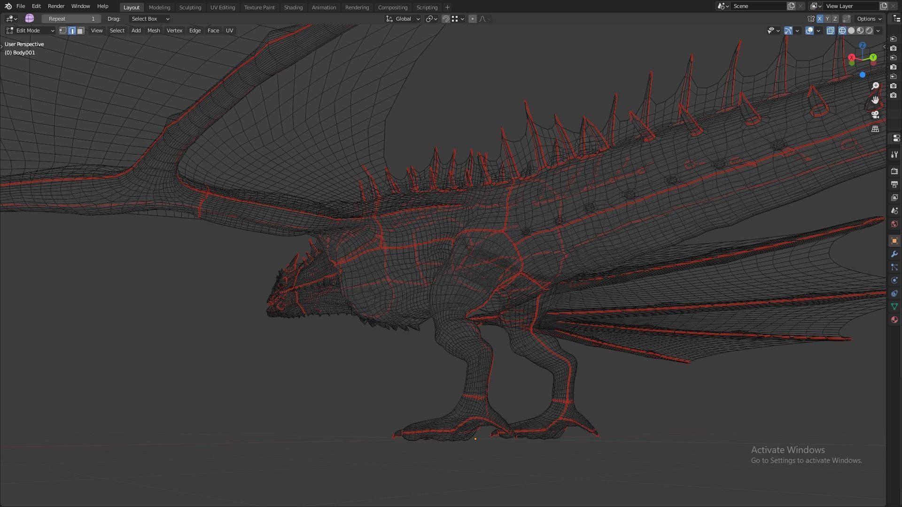This screenshot has height=507, width=902.
Task: Open the Object properties tab
Action: point(894,241)
